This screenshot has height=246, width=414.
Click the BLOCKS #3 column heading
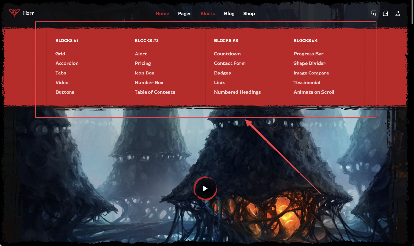(x=226, y=41)
